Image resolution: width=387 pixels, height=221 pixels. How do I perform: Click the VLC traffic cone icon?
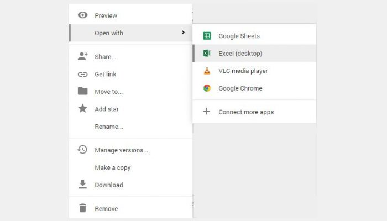pyautogui.click(x=207, y=71)
